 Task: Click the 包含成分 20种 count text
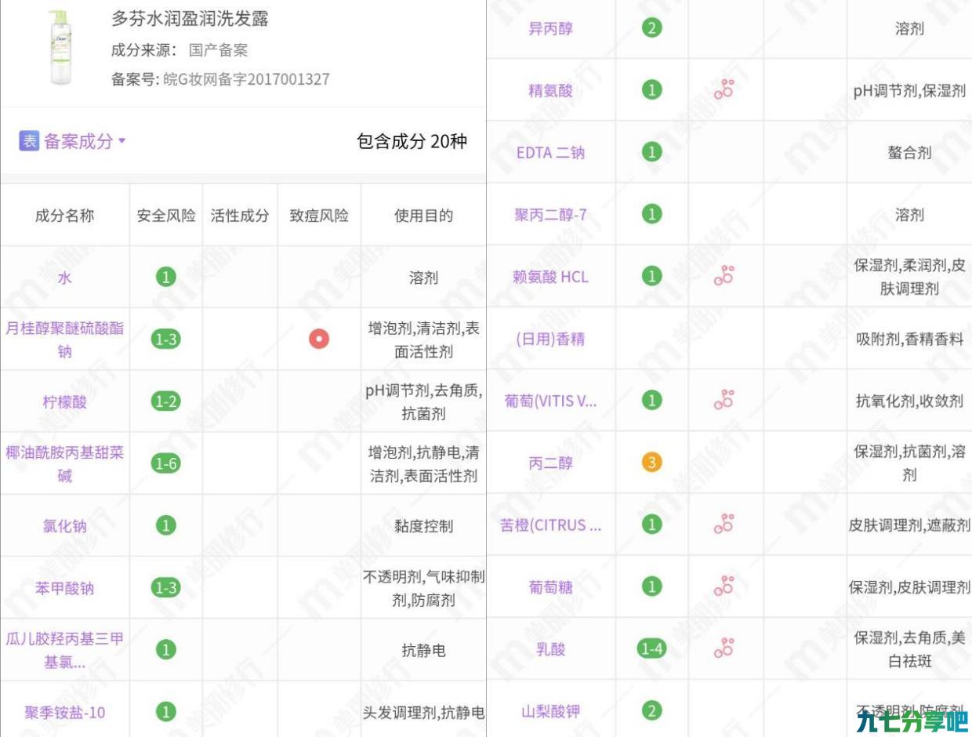[412, 141]
